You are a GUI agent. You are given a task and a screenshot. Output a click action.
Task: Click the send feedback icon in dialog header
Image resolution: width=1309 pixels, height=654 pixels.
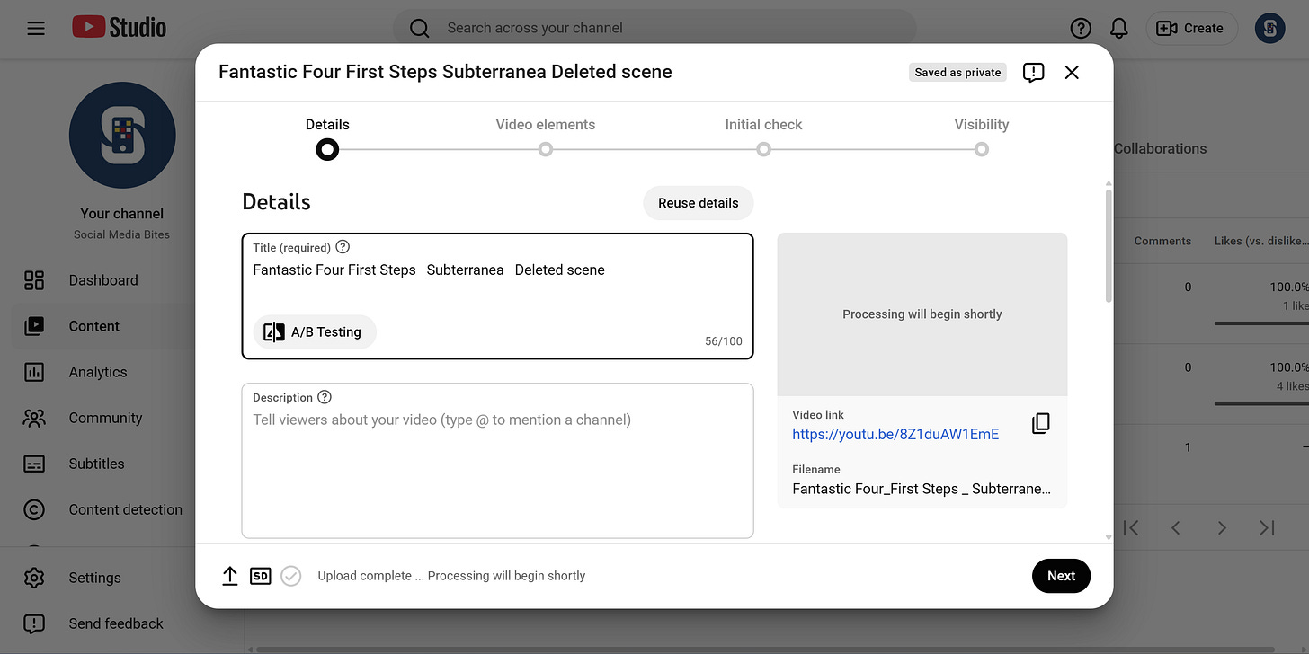1033,73
